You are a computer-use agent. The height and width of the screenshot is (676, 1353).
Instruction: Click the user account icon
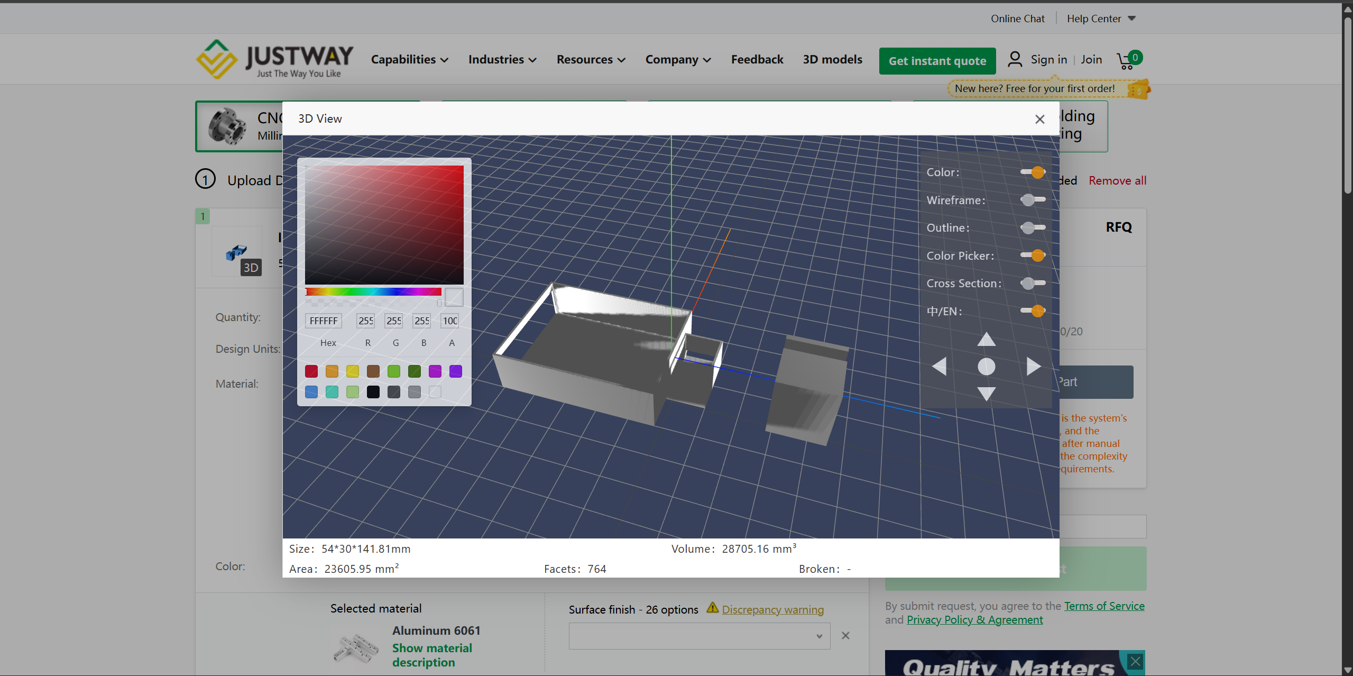pyautogui.click(x=1015, y=59)
